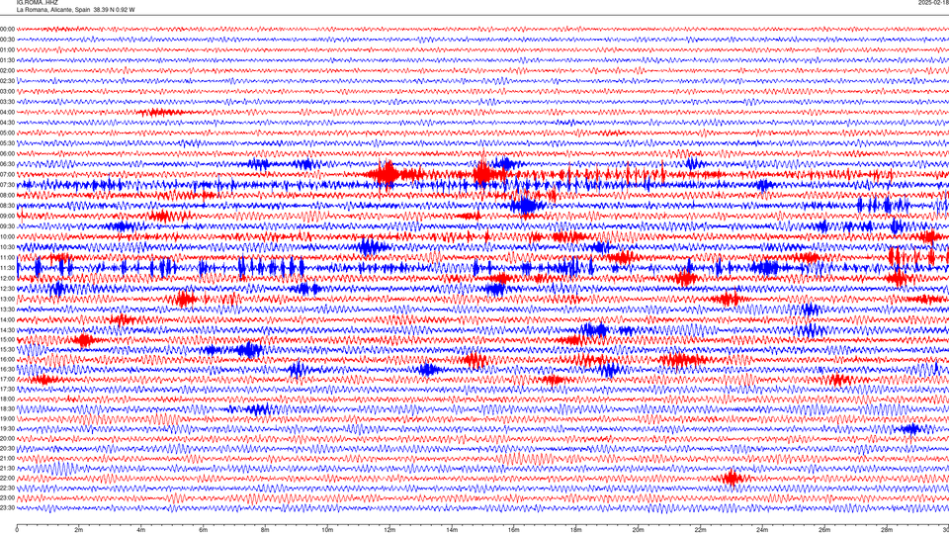Select the 21:00 time row label
This screenshot has height=534, width=949.
(x=7, y=458)
